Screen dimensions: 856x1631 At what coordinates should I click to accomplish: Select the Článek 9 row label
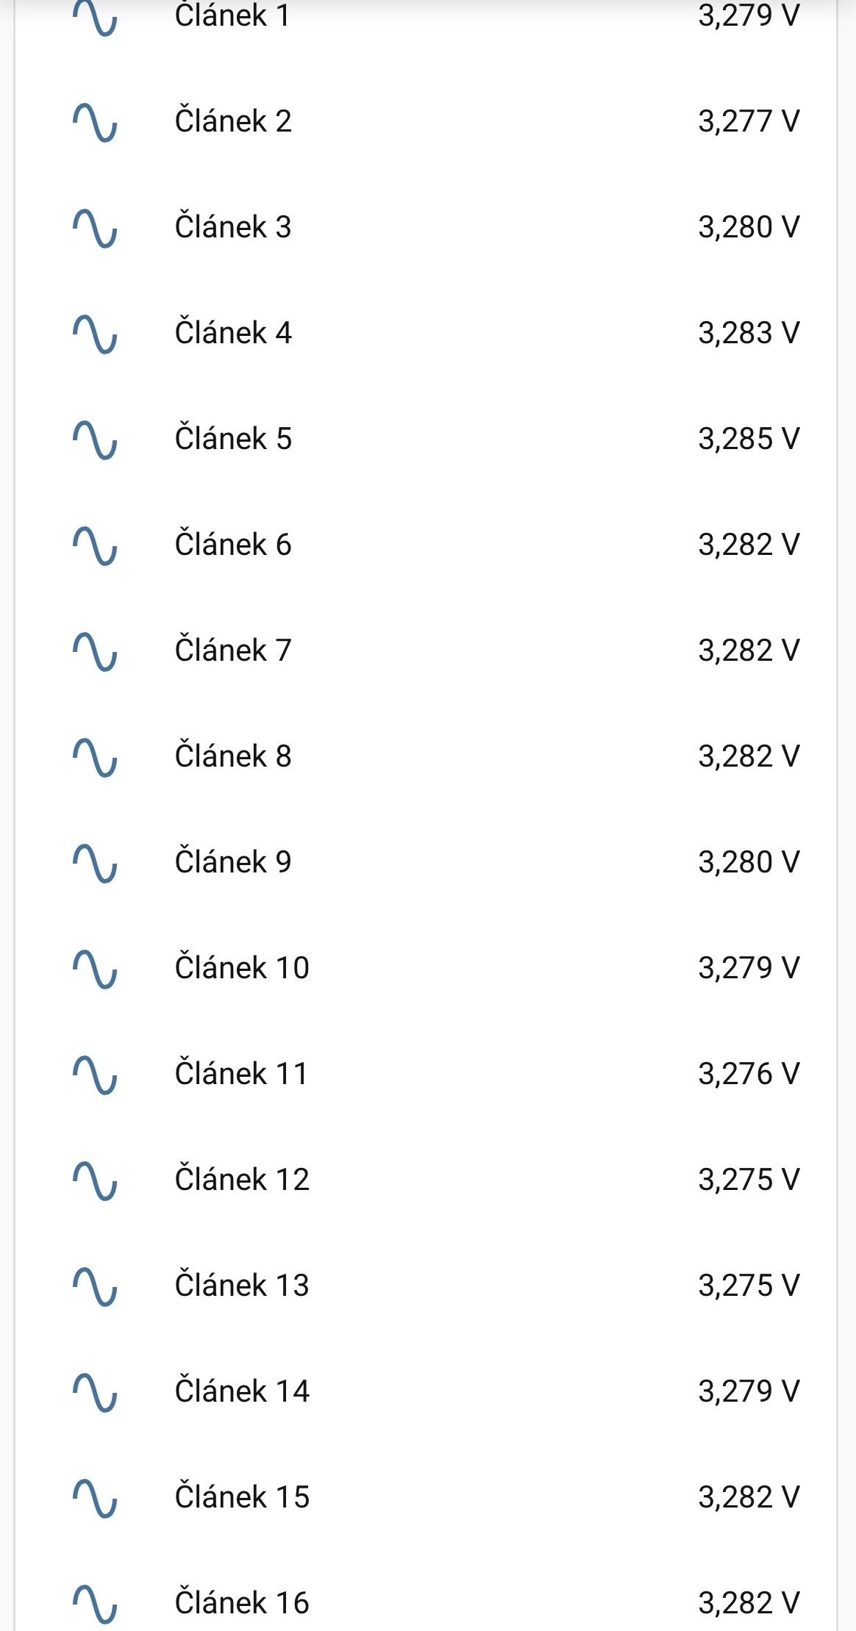coord(233,862)
